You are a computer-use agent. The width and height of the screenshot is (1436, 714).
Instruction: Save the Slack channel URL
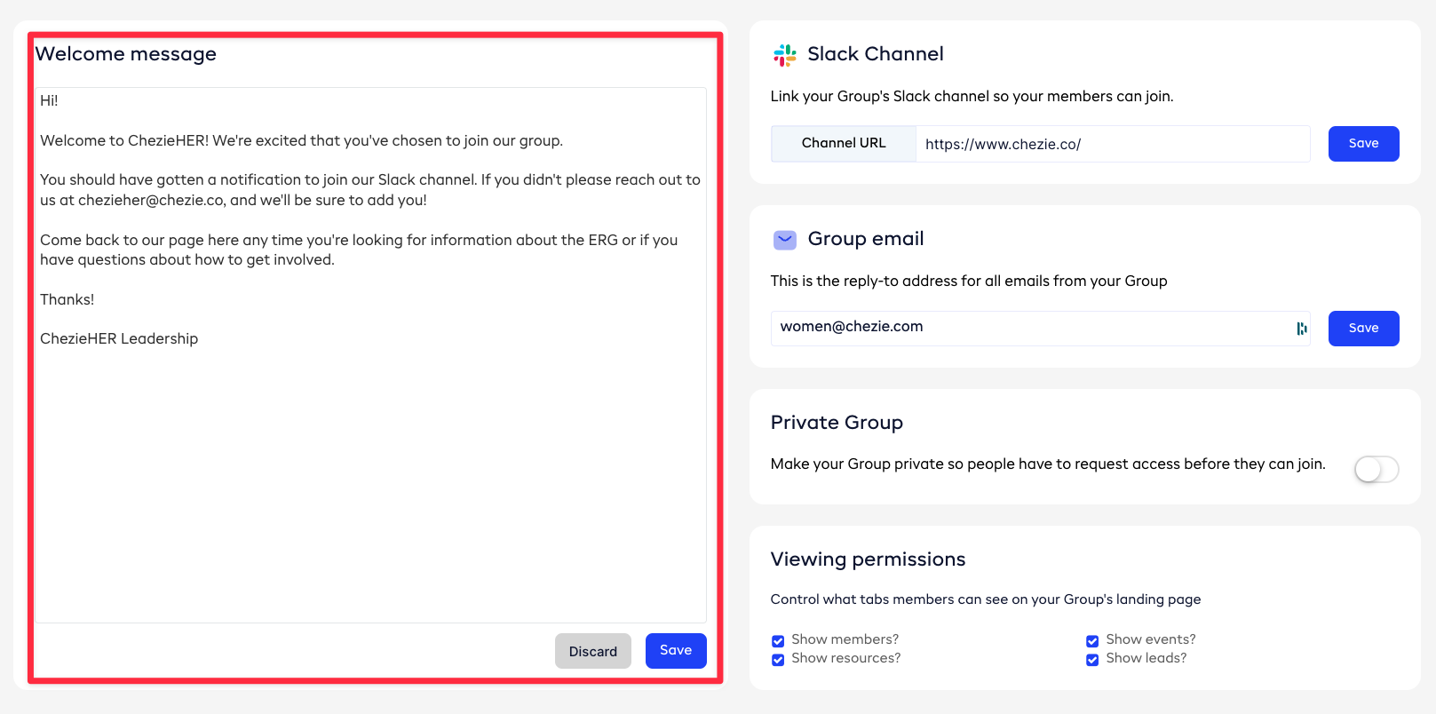click(1363, 144)
